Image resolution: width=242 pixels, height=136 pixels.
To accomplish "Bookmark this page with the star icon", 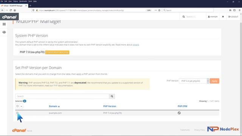I will tap(159, 10).
